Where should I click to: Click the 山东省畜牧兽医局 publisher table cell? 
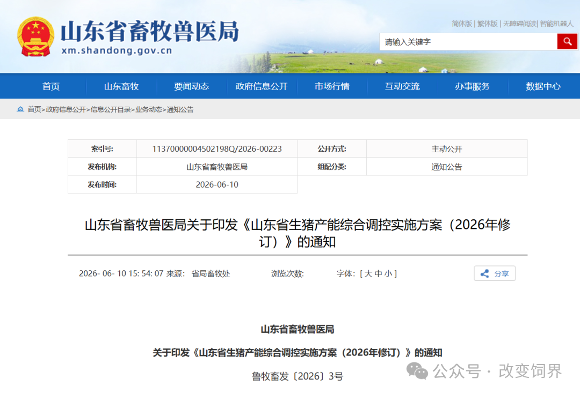point(217,167)
